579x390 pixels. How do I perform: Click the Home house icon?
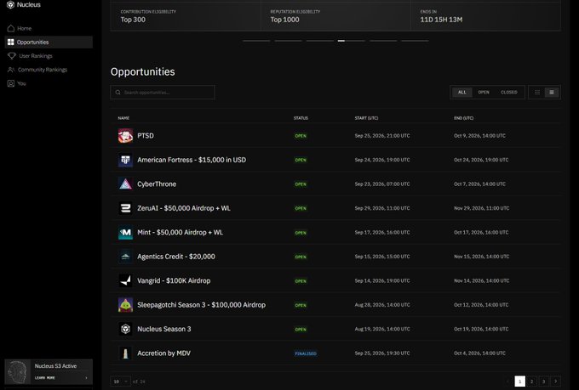(x=11, y=28)
